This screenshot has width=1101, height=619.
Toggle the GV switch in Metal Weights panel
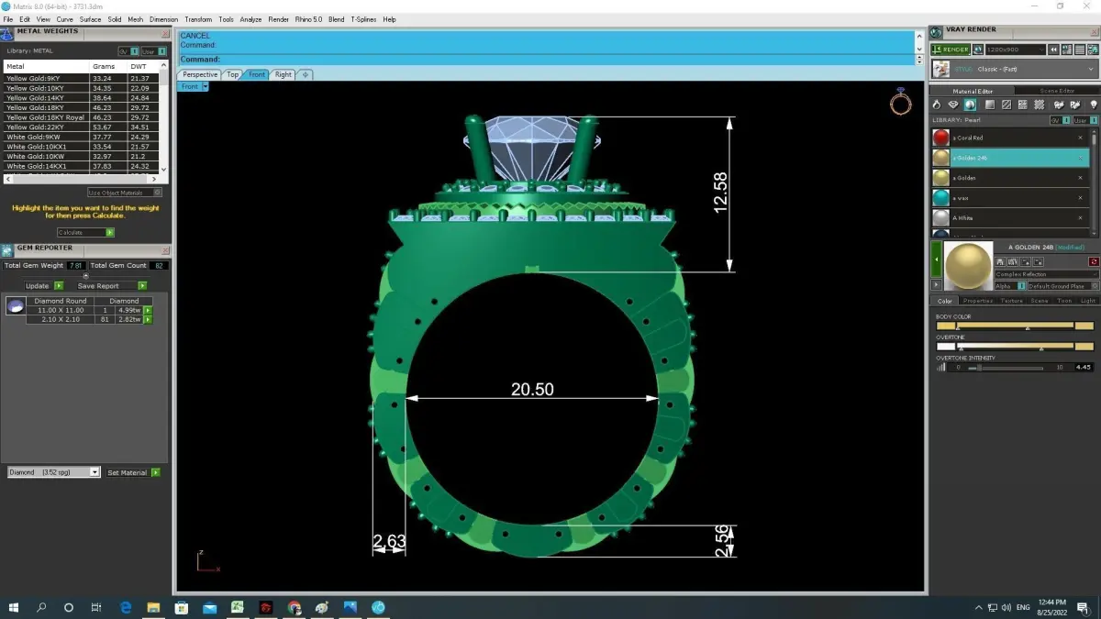pos(128,51)
